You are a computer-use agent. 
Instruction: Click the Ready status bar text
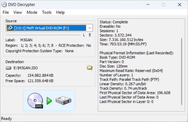pos(6,119)
